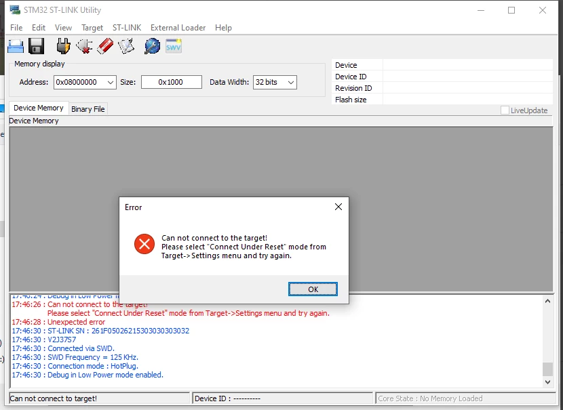This screenshot has height=410, width=563.
Task: Open the SWV viewer icon
Action: 174,46
